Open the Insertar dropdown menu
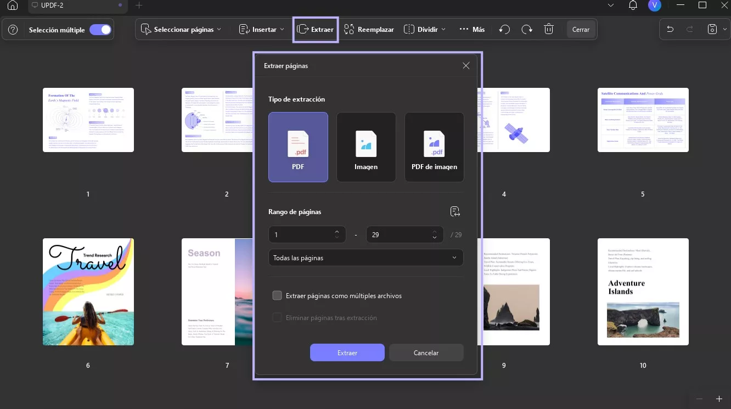 click(262, 30)
